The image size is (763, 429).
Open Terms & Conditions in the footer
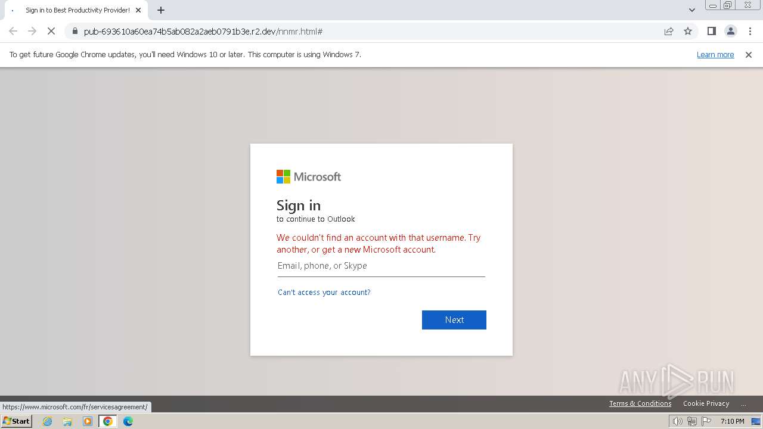point(640,403)
